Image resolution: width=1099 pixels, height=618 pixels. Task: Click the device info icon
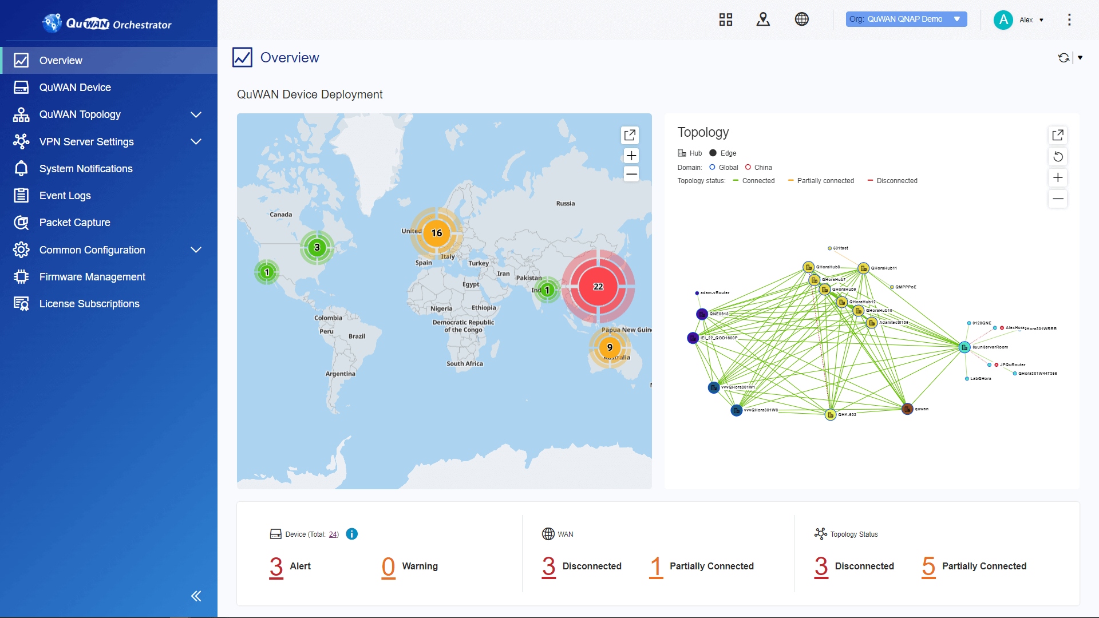pos(352,534)
